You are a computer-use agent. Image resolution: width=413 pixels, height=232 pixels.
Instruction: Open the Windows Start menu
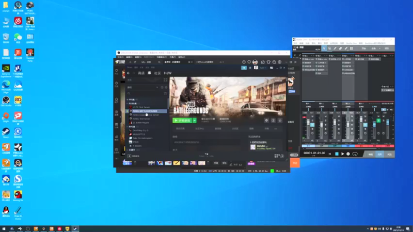tap(4, 229)
